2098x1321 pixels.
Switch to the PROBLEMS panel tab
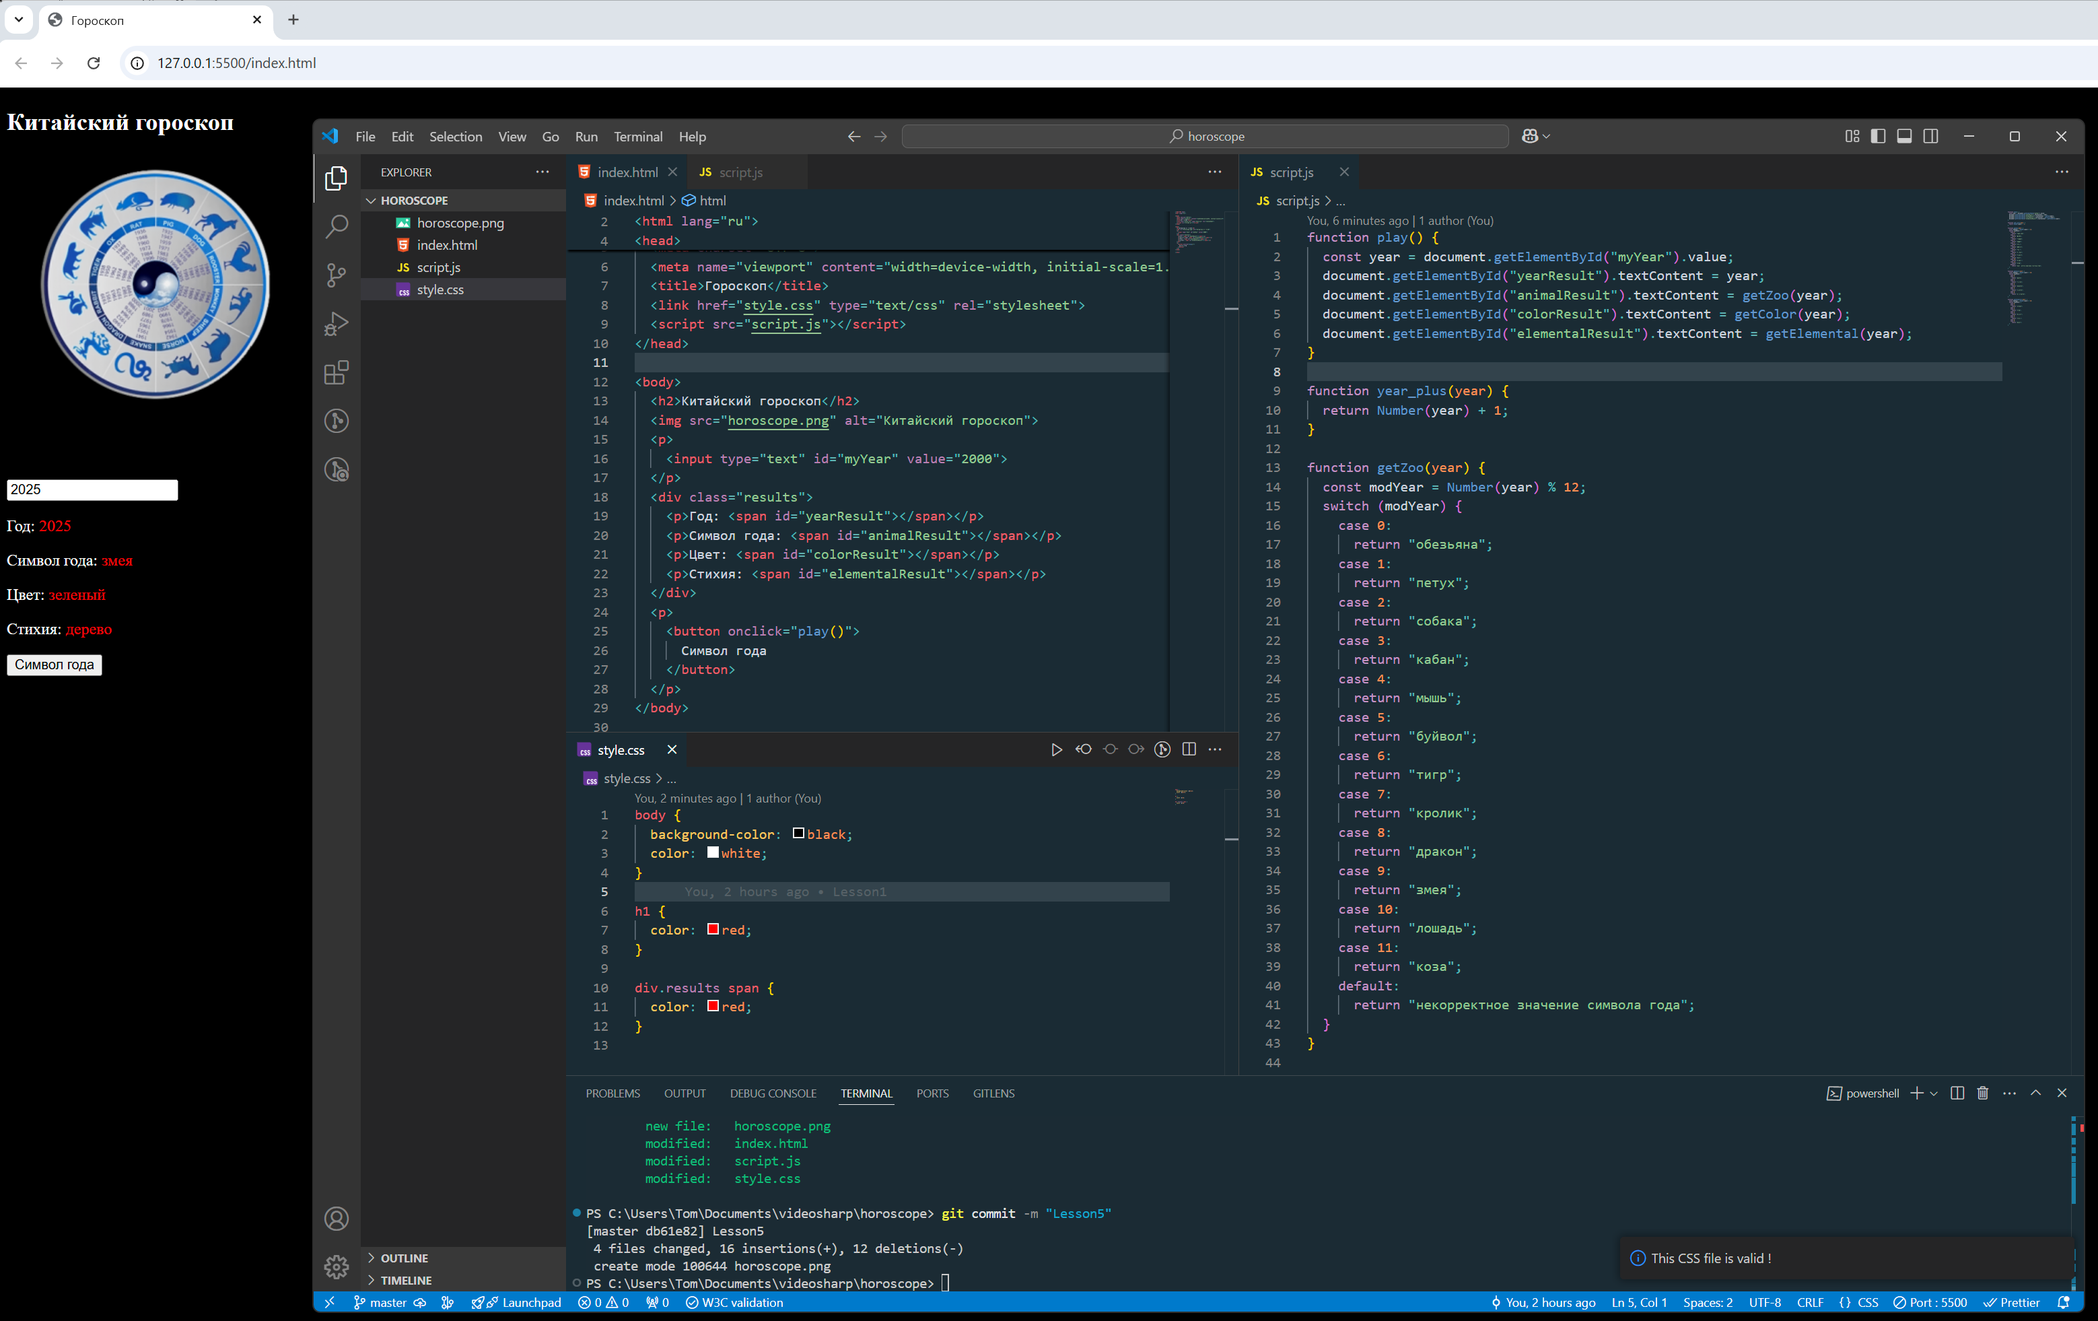click(x=613, y=1093)
